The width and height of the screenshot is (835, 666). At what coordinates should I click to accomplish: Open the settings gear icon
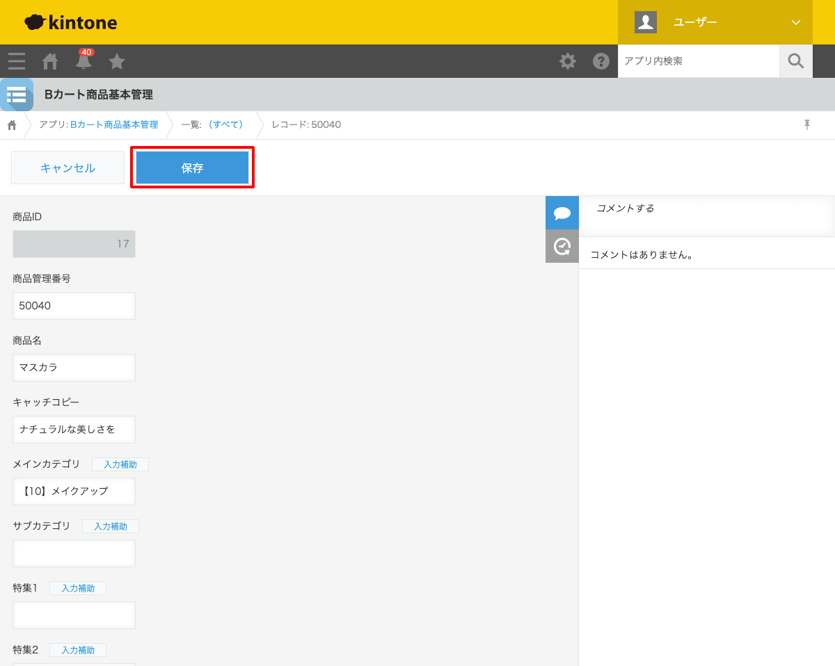568,61
